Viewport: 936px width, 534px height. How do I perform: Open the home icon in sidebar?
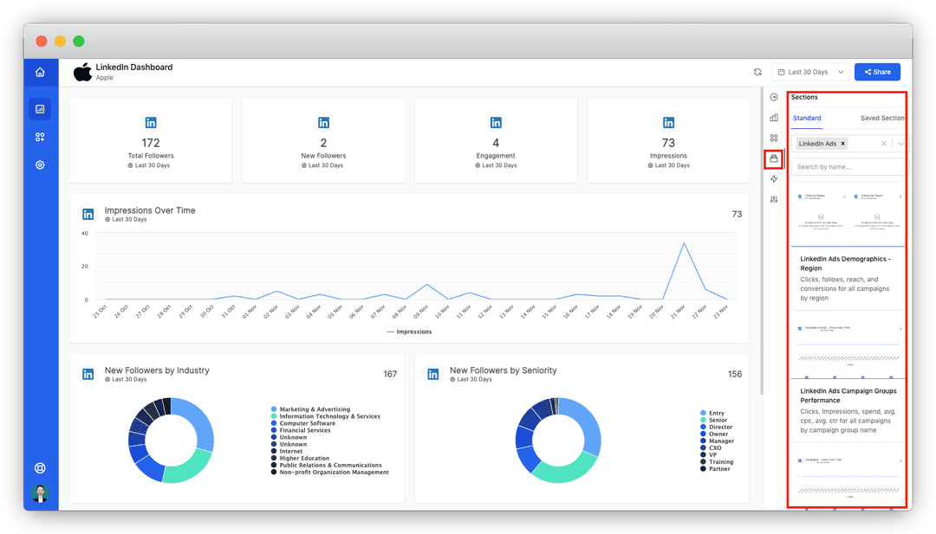pyautogui.click(x=40, y=72)
